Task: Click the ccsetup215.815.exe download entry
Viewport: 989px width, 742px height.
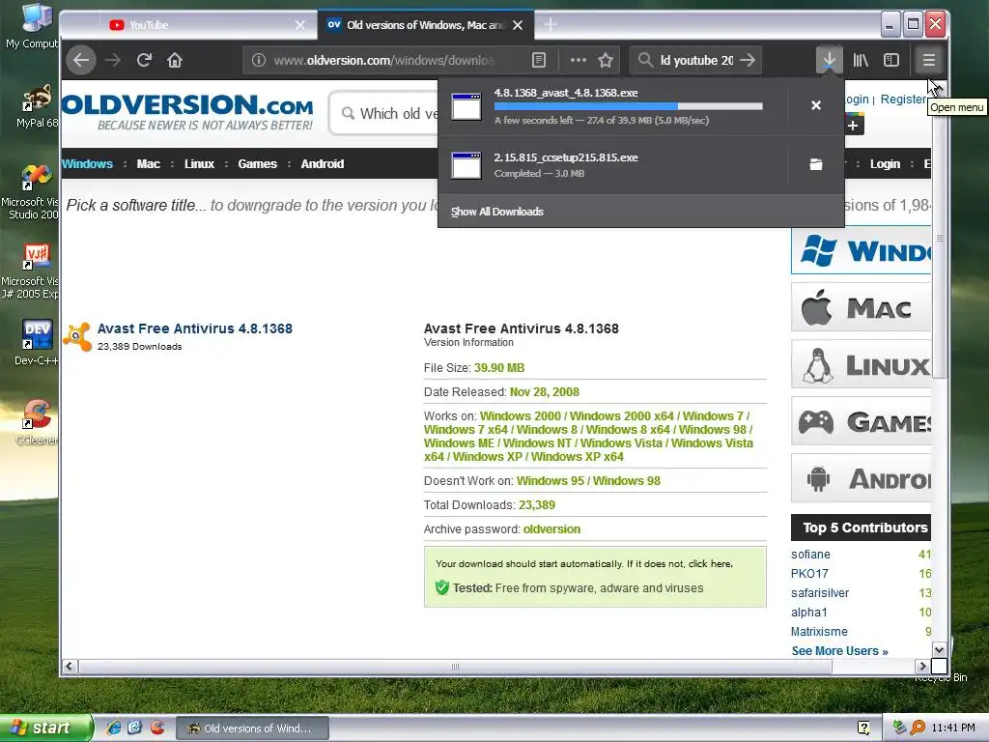Action: 611,164
